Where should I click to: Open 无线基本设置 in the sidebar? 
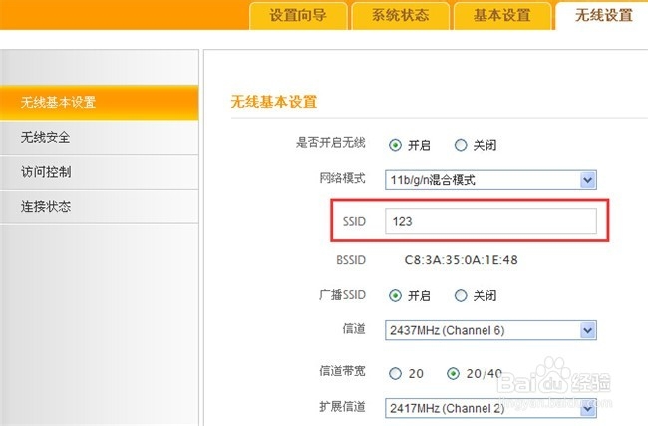pyautogui.click(x=99, y=102)
